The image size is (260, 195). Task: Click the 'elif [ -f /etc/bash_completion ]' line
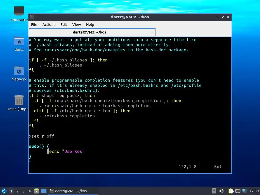click(x=82, y=111)
